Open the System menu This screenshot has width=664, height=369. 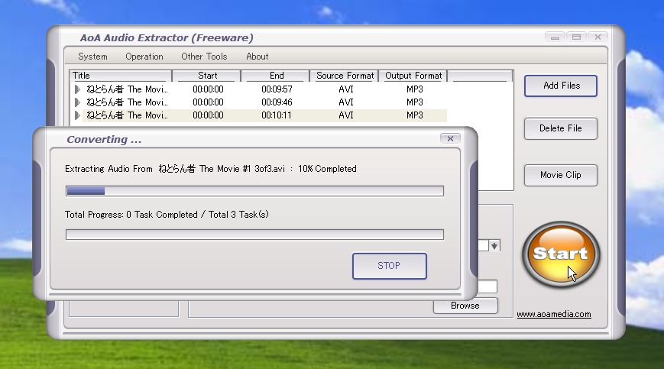pyautogui.click(x=92, y=57)
